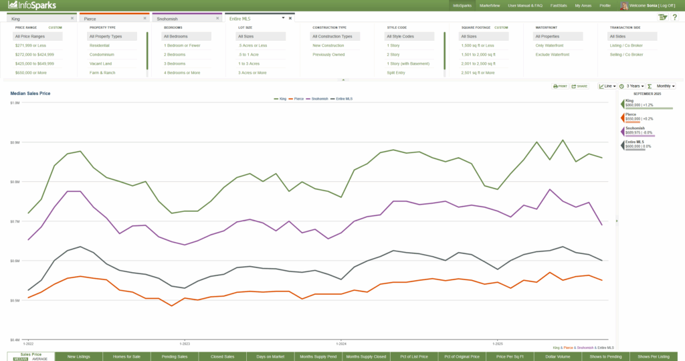The width and height of the screenshot is (685, 361).
Task: Choose the New Construction filter option
Action: click(x=328, y=45)
